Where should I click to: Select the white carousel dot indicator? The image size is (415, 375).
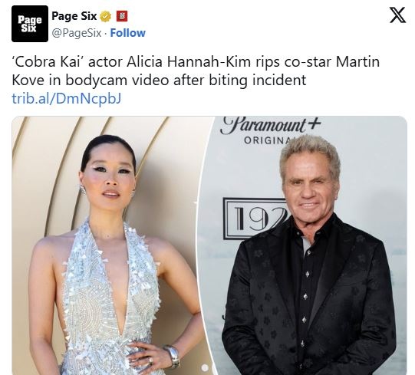click(205, 367)
